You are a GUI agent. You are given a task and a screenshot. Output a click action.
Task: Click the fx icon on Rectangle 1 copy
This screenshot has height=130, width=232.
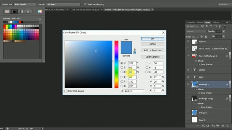[227, 99]
